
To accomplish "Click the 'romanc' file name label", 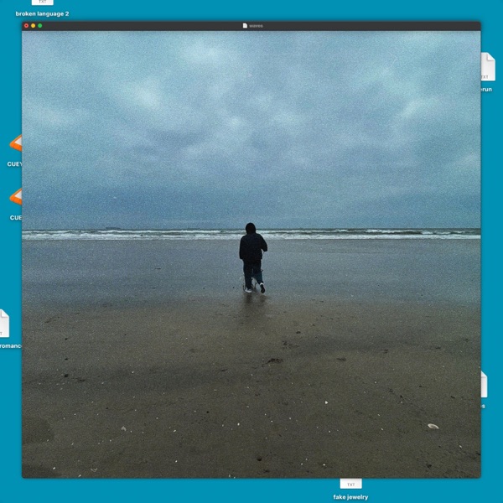I will coord(11,345).
